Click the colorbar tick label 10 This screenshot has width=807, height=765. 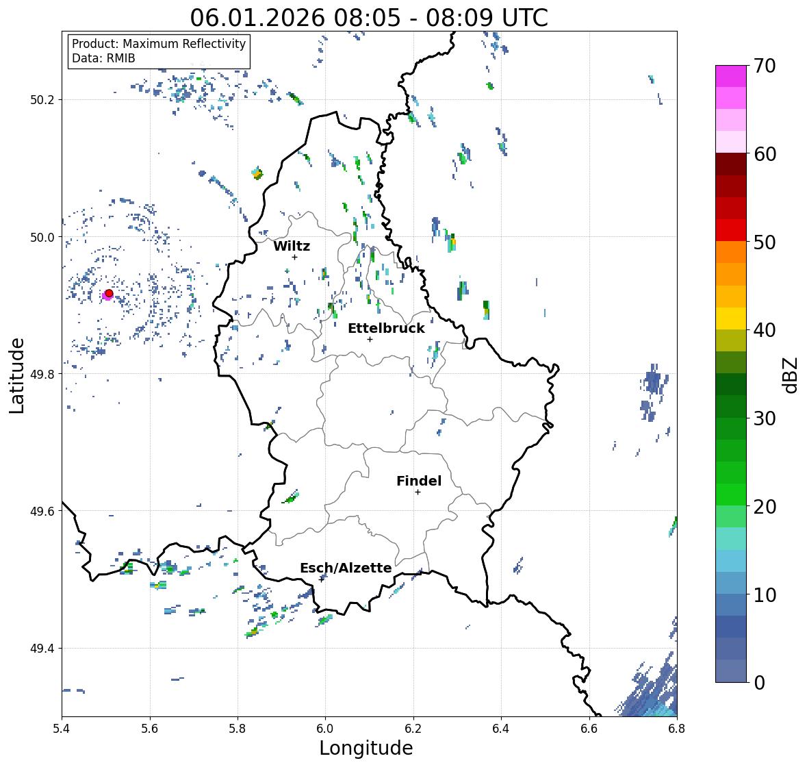point(765,594)
